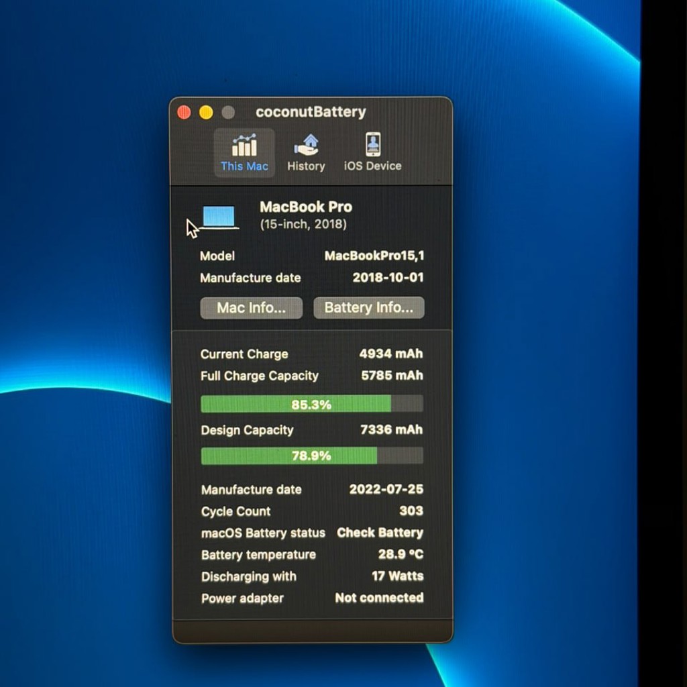The width and height of the screenshot is (687, 687).
Task: Switch to the iOS Device tab label
Action: pyautogui.click(x=372, y=166)
